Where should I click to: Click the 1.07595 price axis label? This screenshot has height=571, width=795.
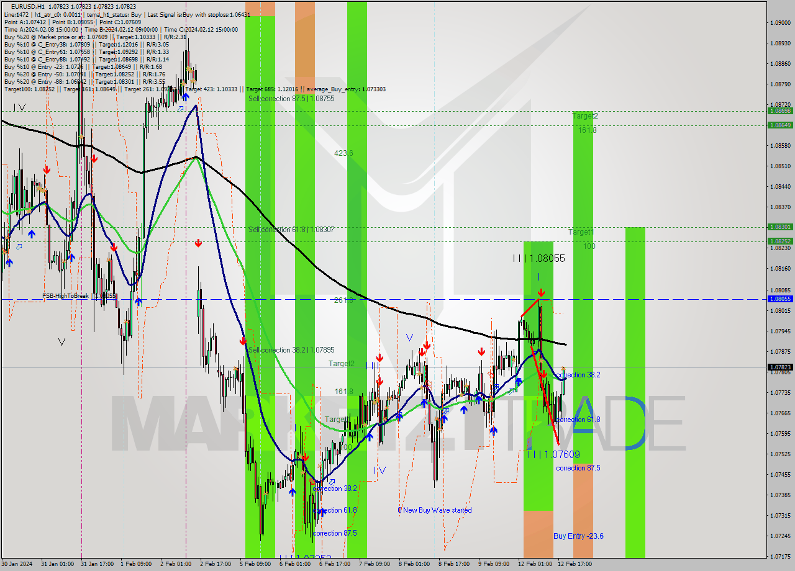[780, 433]
